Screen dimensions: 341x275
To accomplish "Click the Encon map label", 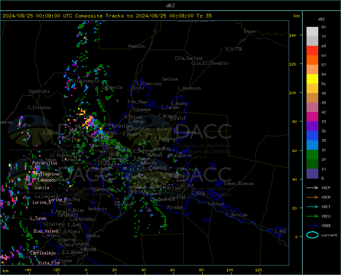I will [250, 31].
